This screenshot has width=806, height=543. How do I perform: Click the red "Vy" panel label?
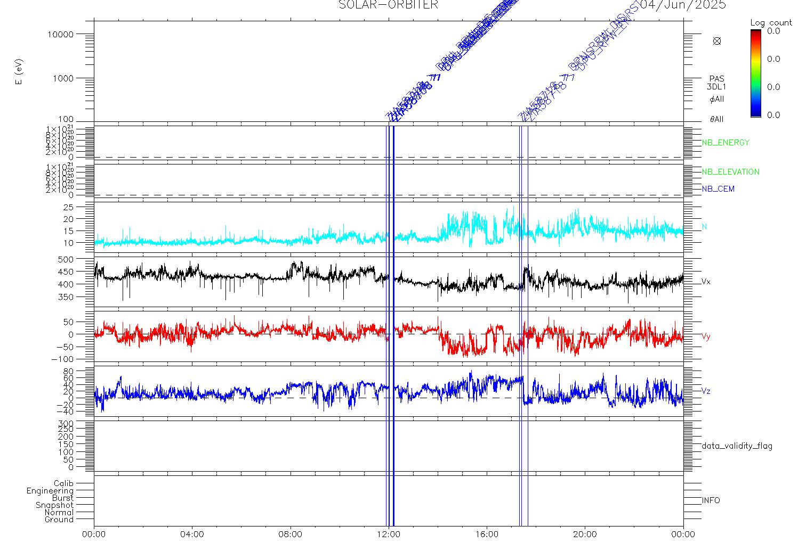point(706,336)
